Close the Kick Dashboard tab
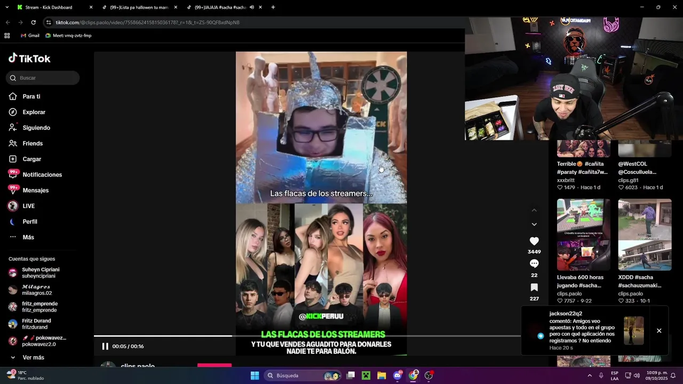This screenshot has height=384, width=683. [91, 7]
